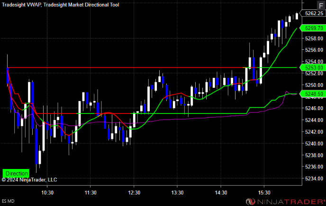
Task: Click the 5250.00 price axis label
Action: point(314,85)
